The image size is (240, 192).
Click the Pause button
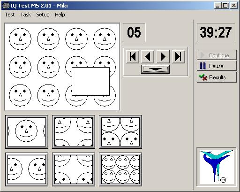click(x=217, y=66)
